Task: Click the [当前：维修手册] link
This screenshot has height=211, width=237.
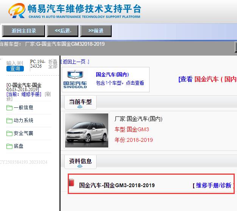Action: coord(24,94)
